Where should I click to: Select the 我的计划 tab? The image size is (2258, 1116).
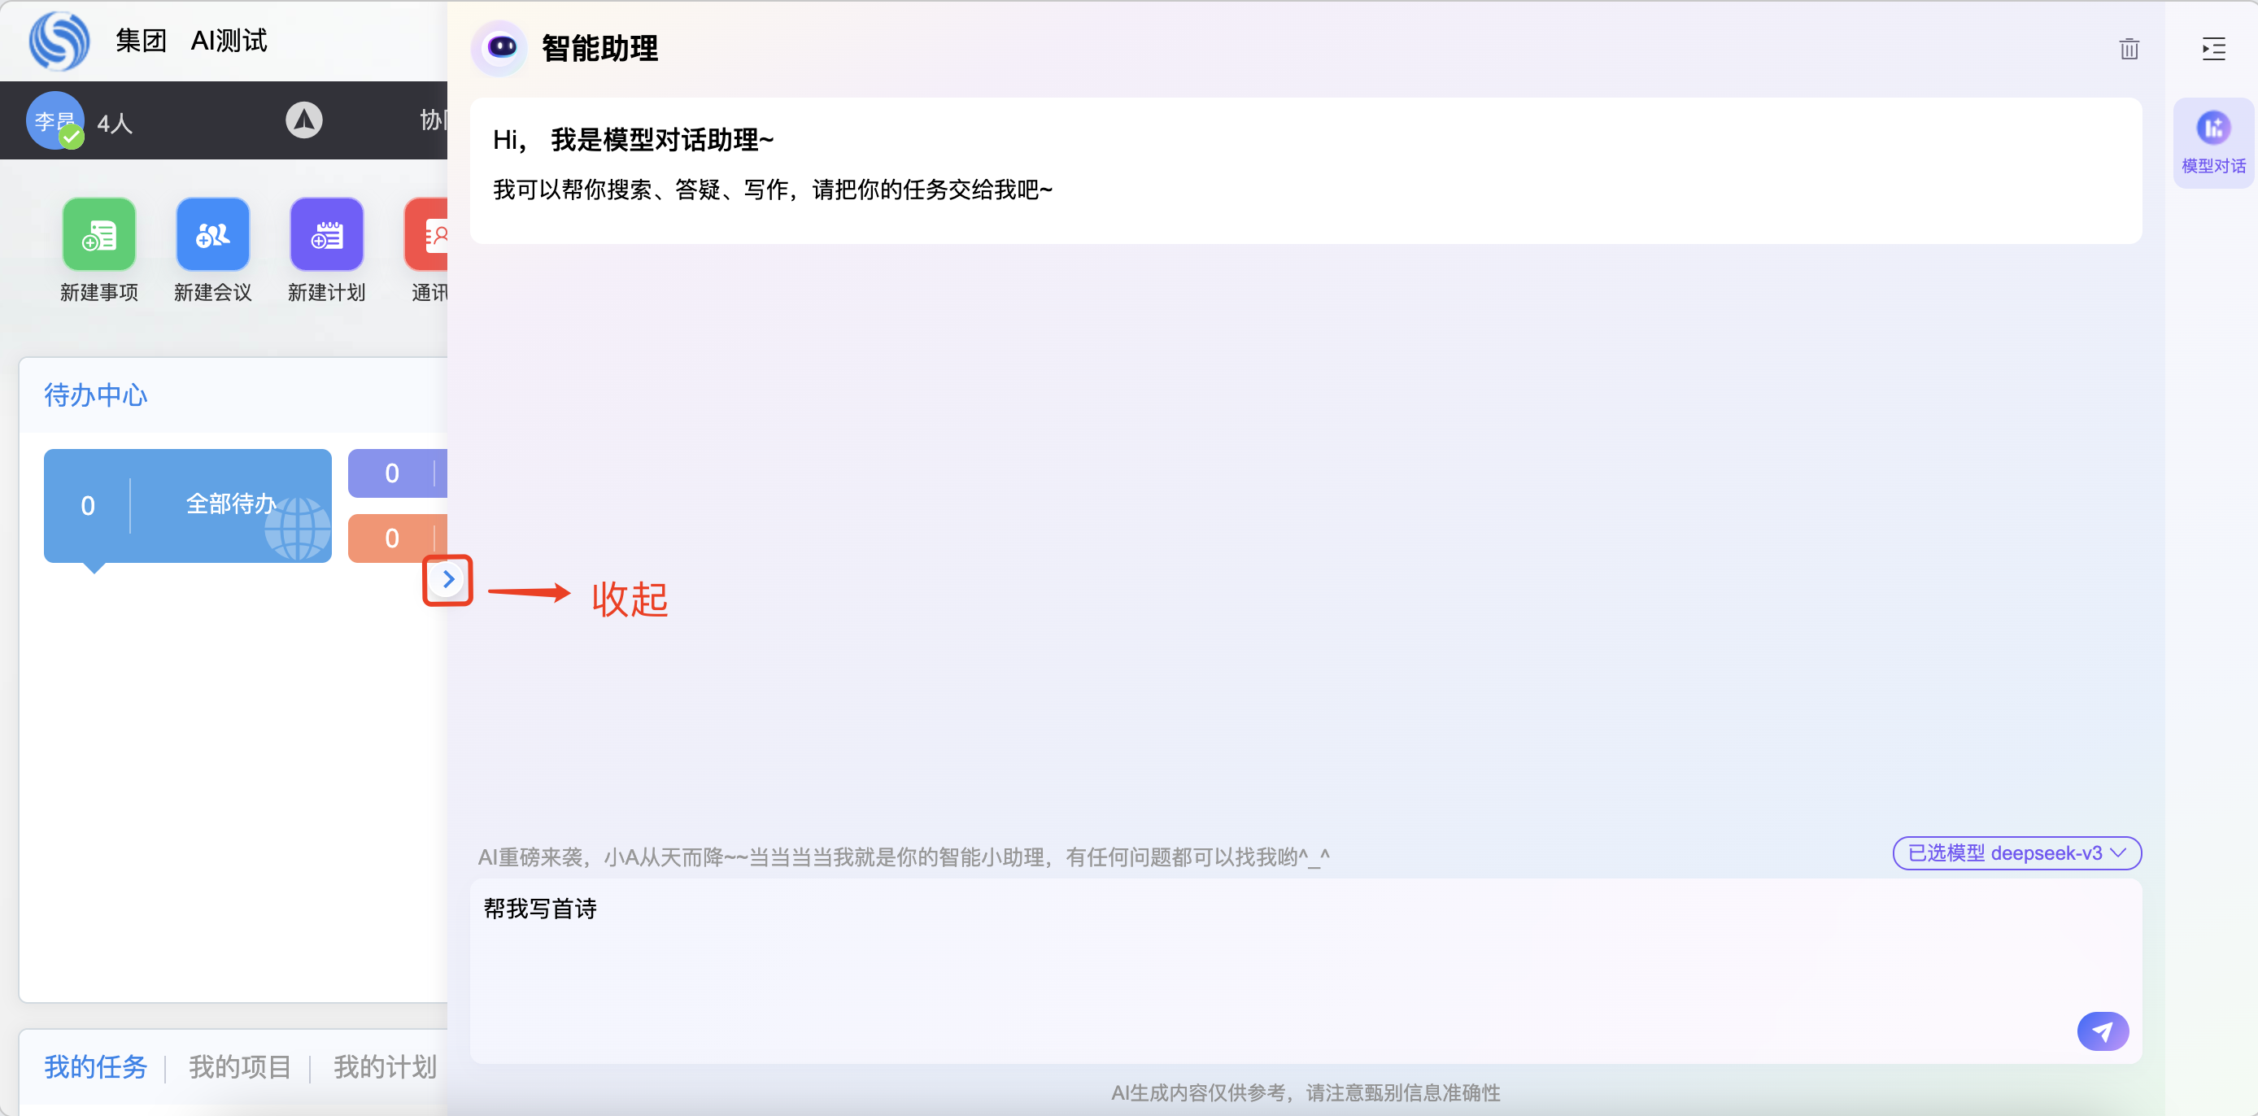pos(384,1067)
